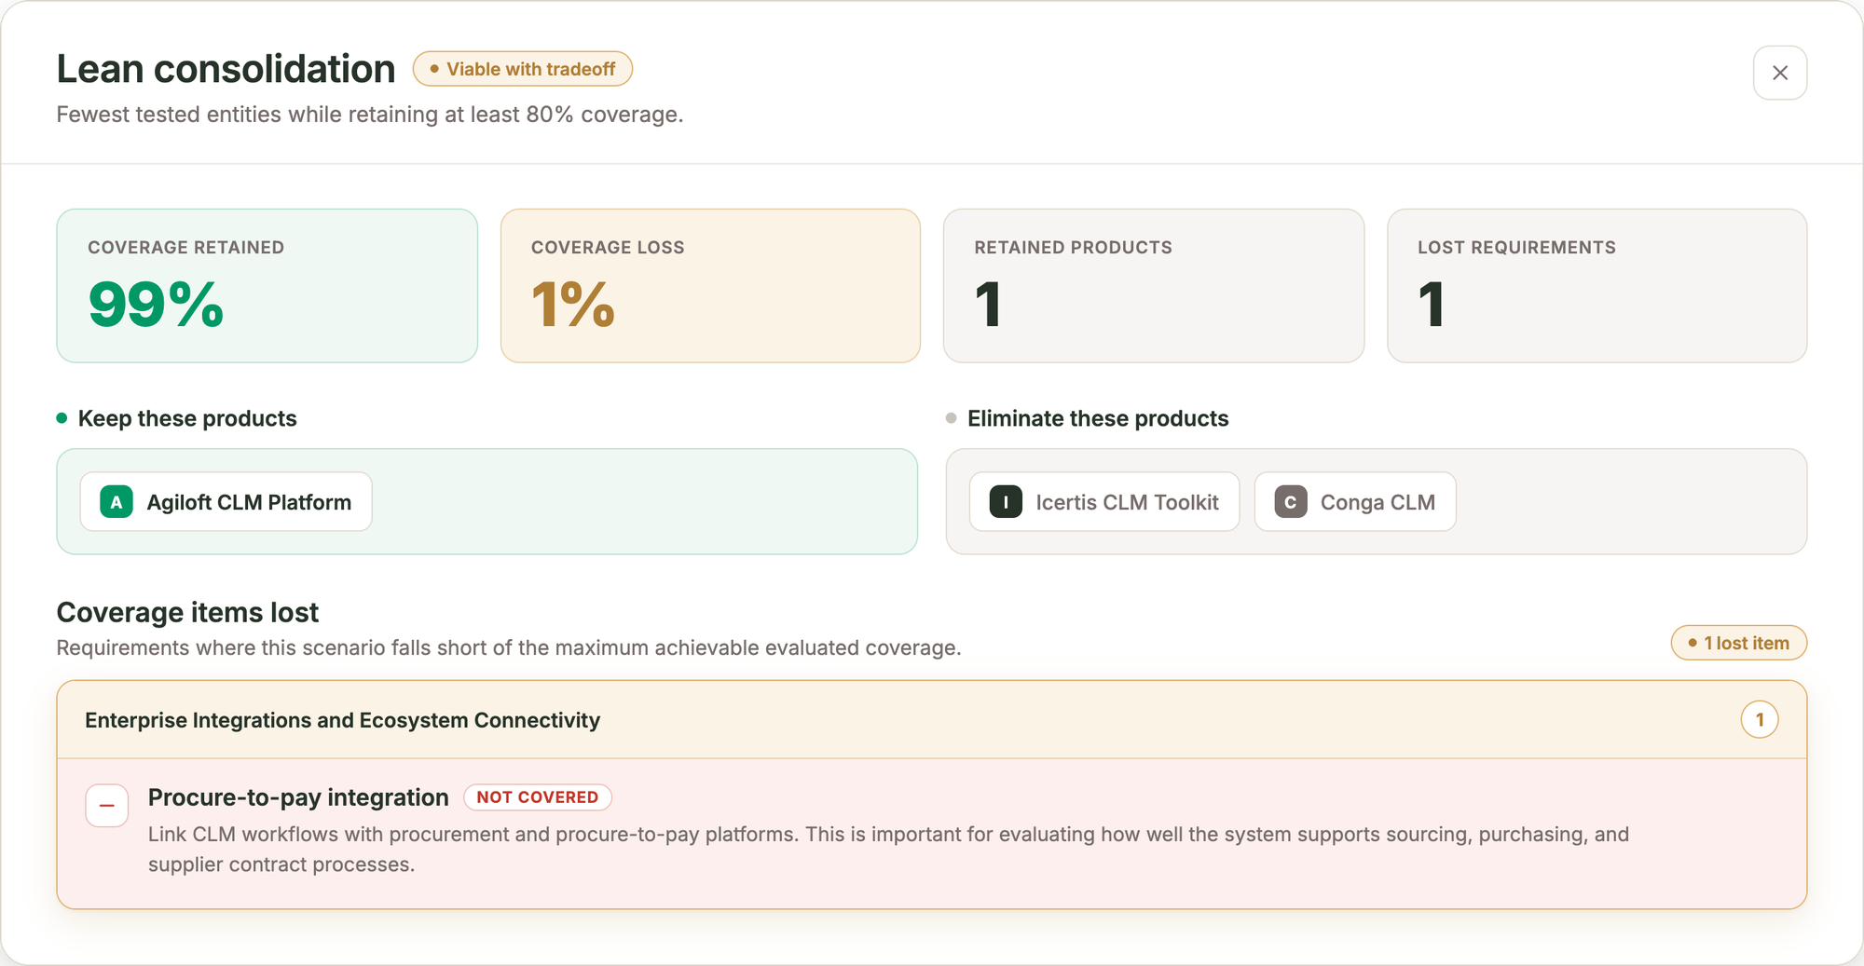Screen dimensions: 1864x966
Task: Collapse the Enterprise Integrations and Ecosystem Connectivity section
Action: pyautogui.click(x=932, y=720)
